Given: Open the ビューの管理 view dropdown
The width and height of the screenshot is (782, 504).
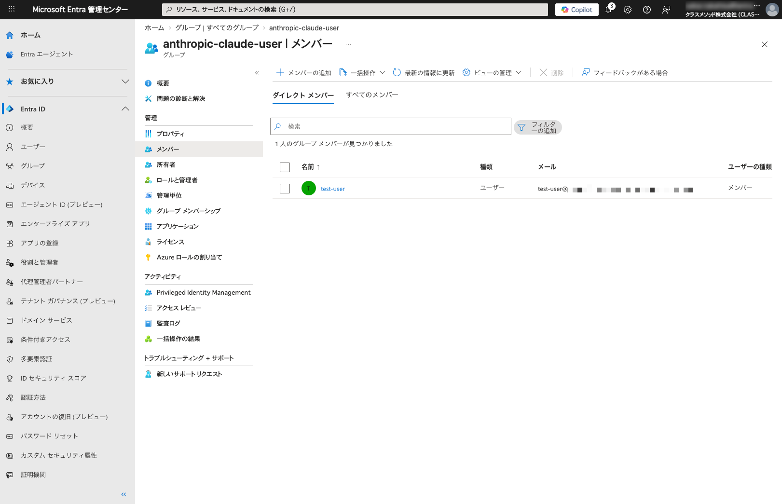Looking at the screenshot, I should [492, 72].
